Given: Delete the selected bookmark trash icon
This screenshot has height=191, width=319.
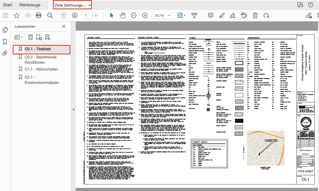Looking at the screenshot, I should pos(30,37).
